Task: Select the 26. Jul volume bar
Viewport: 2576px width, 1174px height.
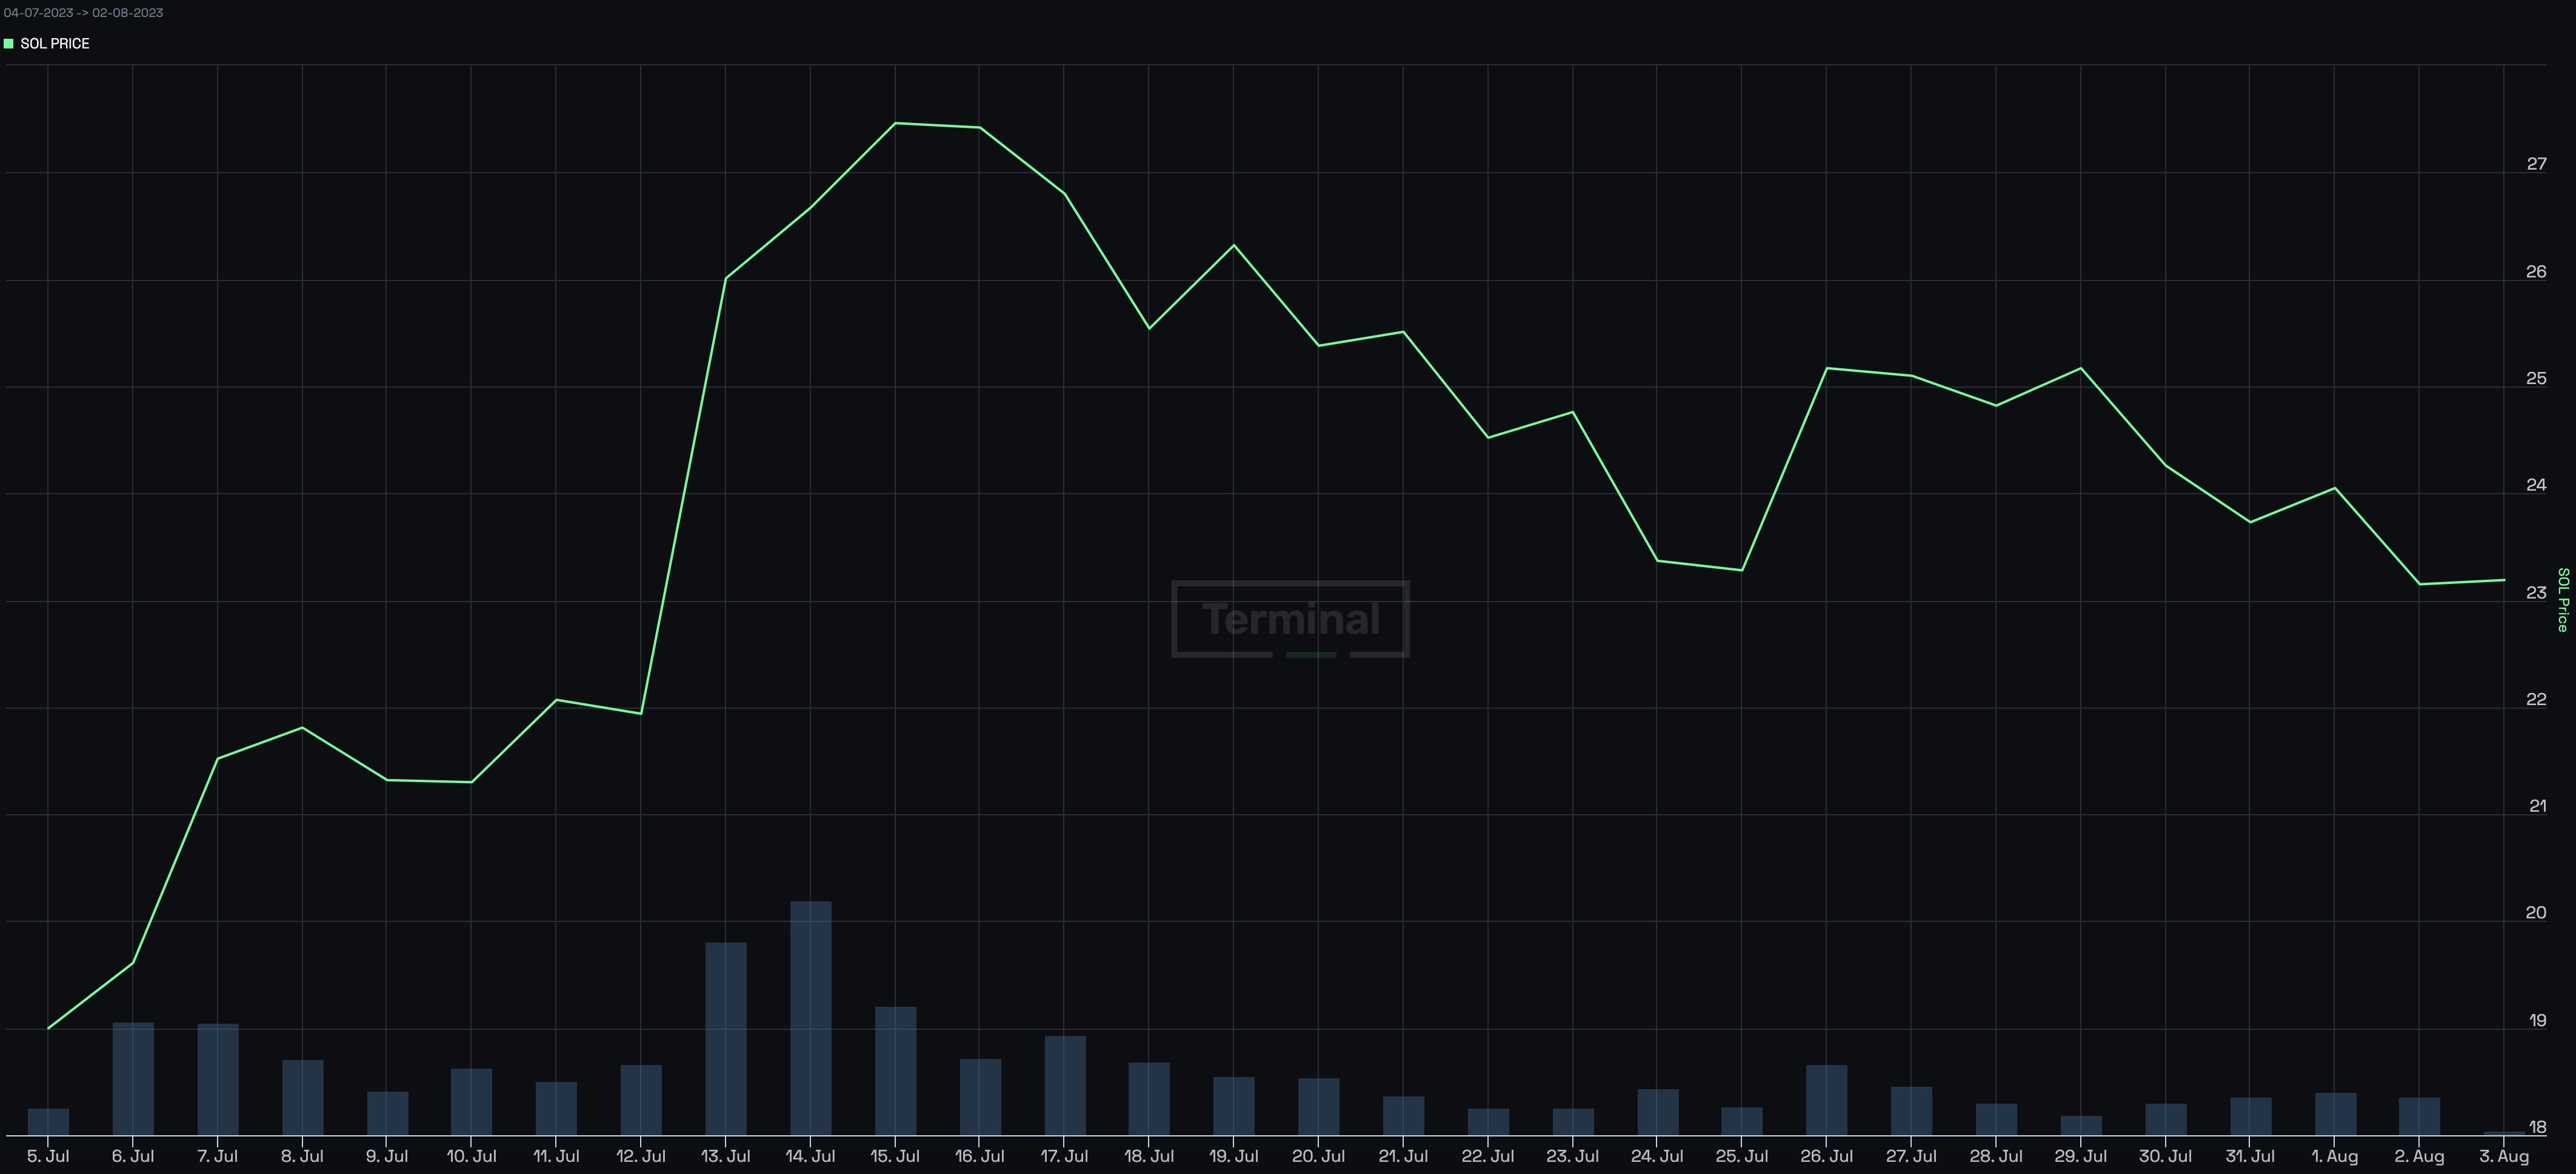Action: pyautogui.click(x=1827, y=1100)
